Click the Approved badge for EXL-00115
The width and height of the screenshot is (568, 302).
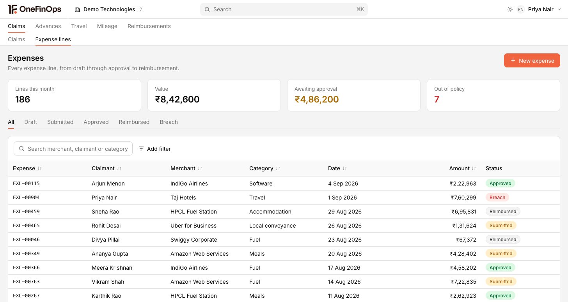tap(501, 184)
